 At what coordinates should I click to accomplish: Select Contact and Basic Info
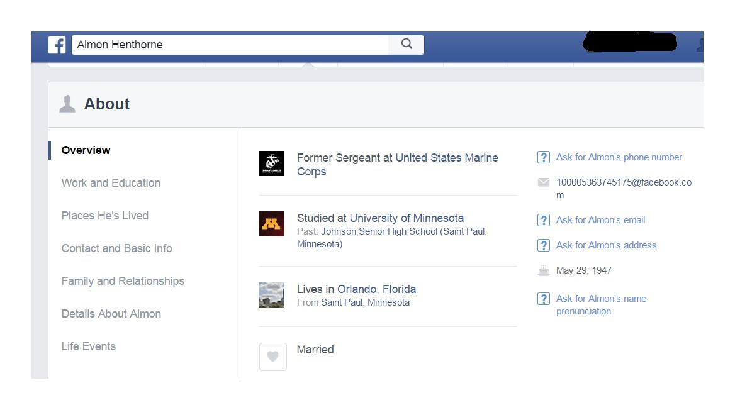click(x=116, y=248)
